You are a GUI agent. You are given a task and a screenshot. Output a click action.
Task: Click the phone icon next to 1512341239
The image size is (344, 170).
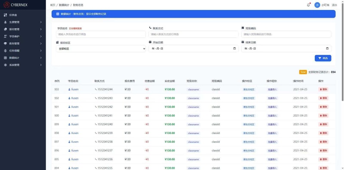coord(96,133)
